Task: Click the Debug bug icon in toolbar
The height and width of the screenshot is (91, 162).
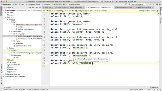Action: 150,4
